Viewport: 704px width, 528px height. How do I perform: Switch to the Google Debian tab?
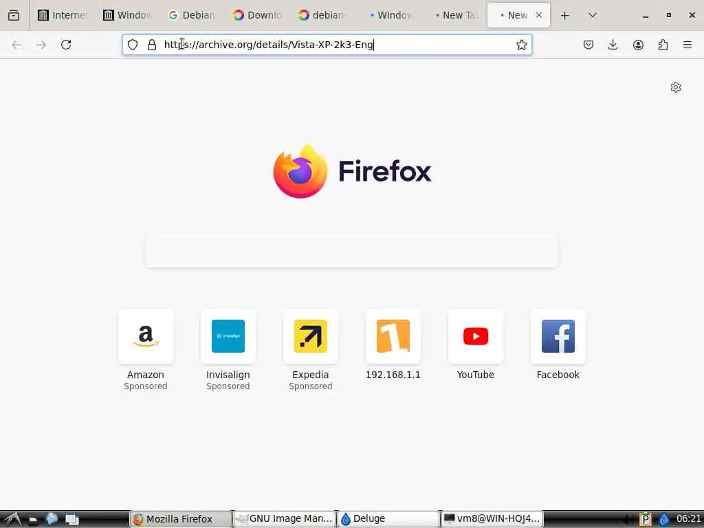click(x=192, y=15)
